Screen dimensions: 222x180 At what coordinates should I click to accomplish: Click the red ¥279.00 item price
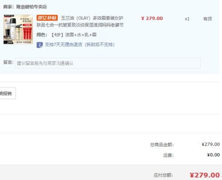152,18
